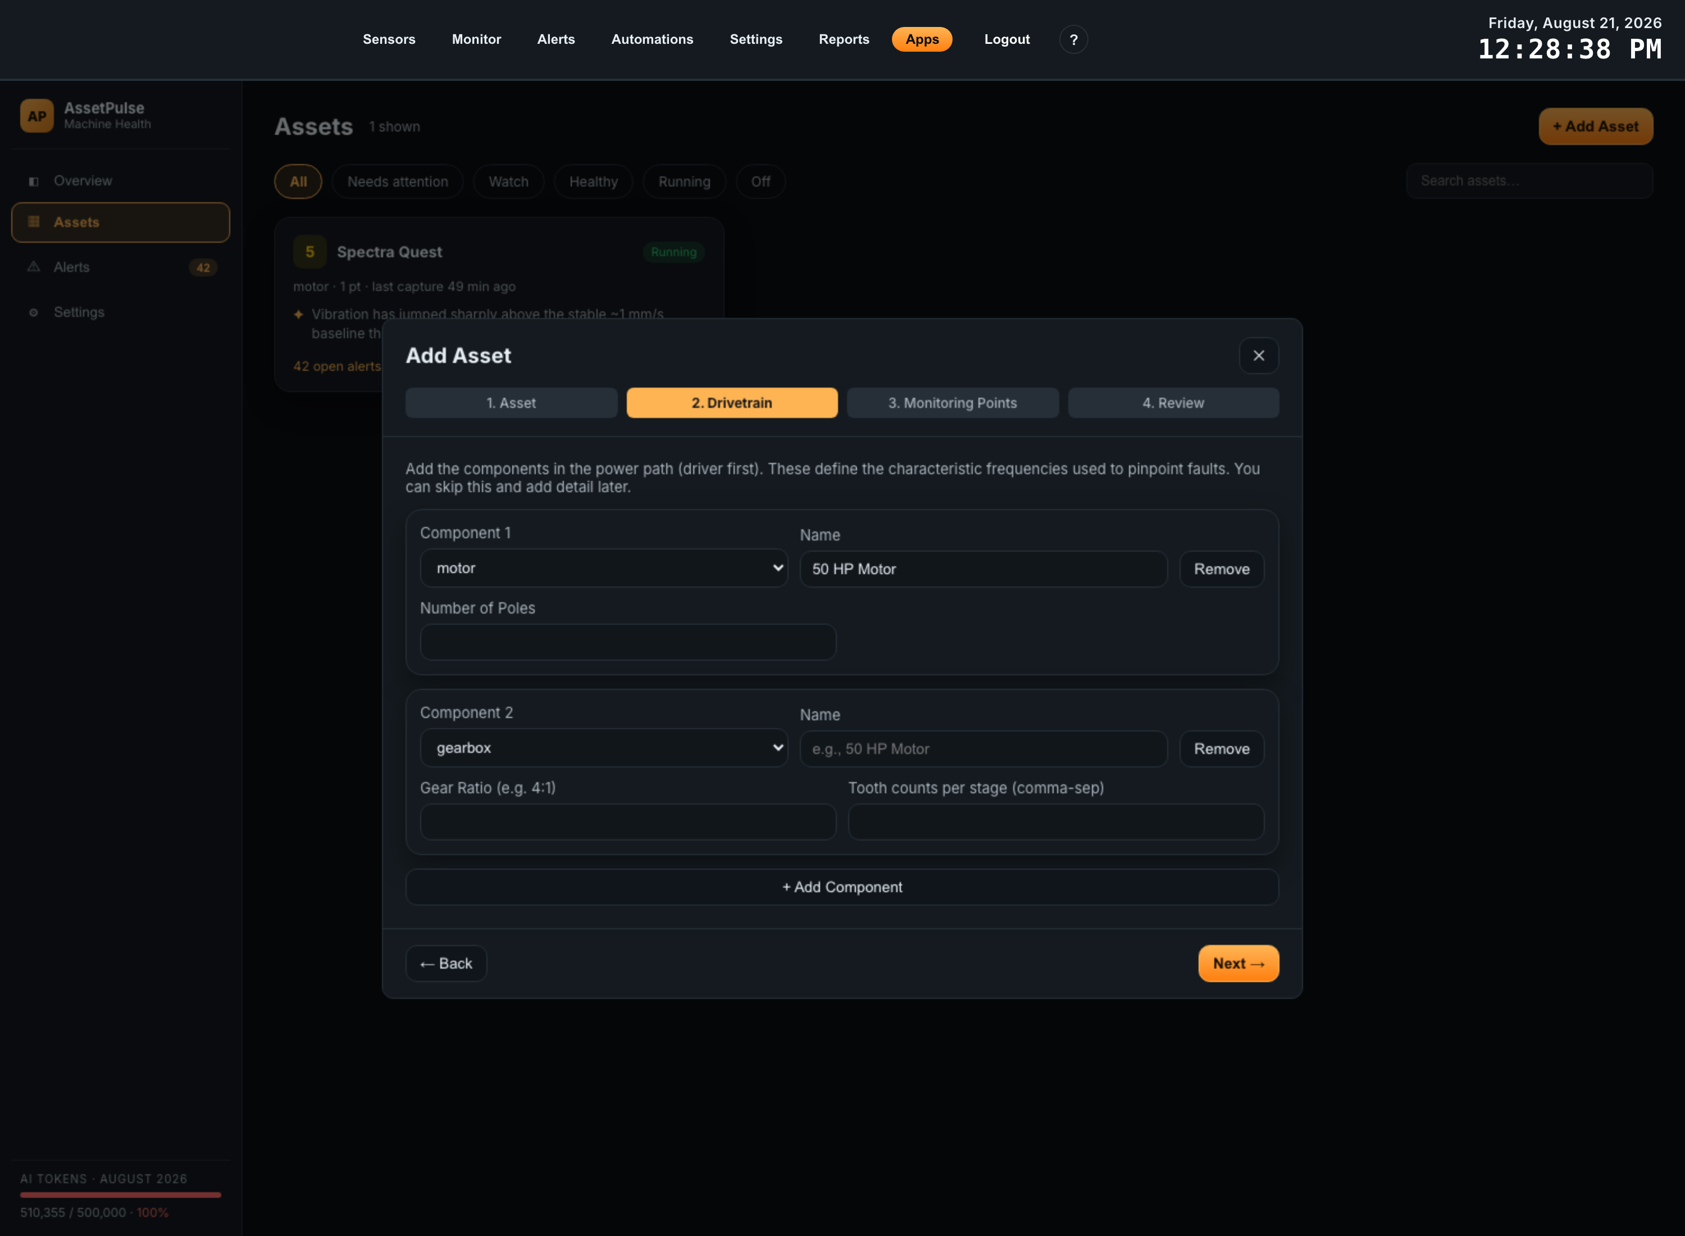Jump to the 4. Review tab
This screenshot has height=1236, width=1685.
tap(1173, 403)
